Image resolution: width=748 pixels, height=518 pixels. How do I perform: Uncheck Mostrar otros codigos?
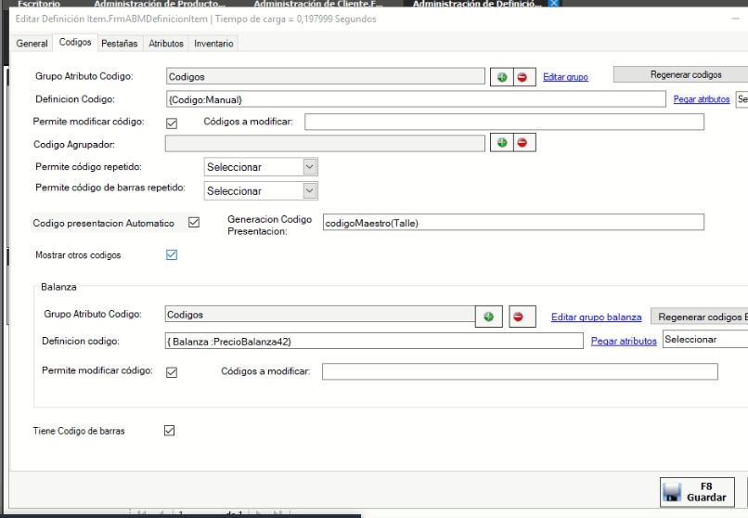pos(171,254)
